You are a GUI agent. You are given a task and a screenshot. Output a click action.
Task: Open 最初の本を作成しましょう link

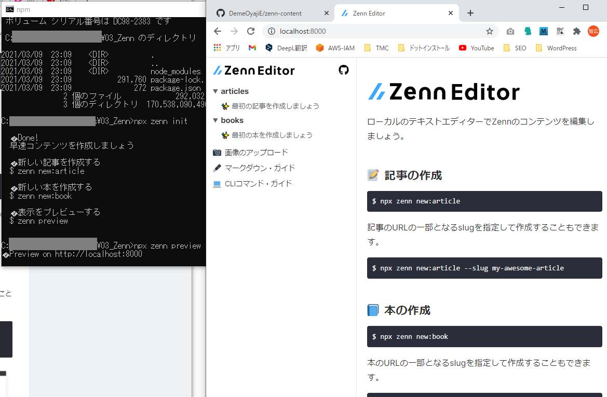(267, 135)
